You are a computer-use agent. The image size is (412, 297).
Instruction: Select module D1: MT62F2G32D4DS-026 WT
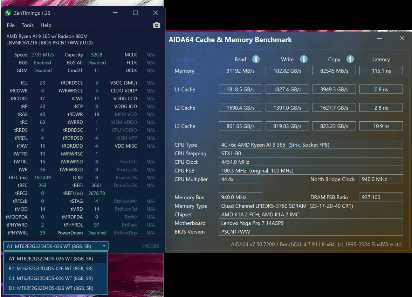tap(56, 288)
